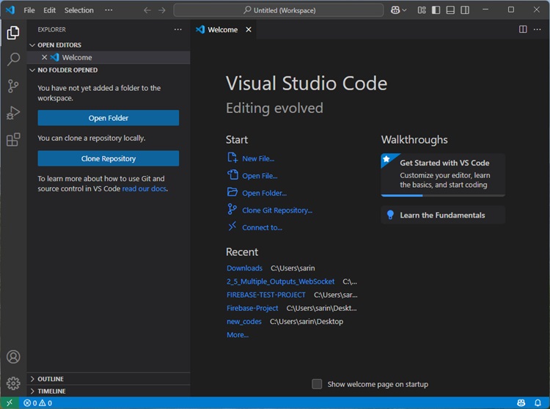Click the Open Folder icon under Start

click(x=232, y=192)
